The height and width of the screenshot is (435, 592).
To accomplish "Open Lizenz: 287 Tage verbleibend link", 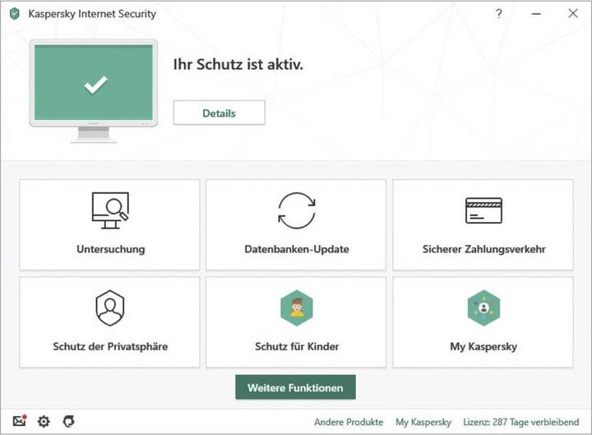I will point(521,422).
